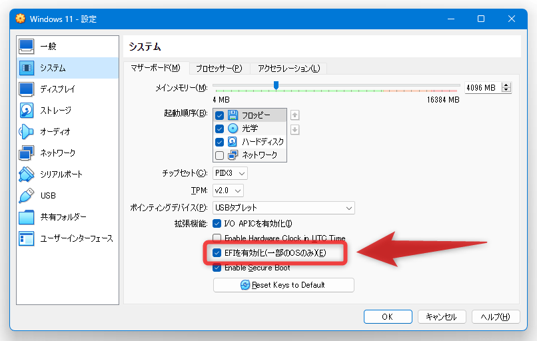Click the ネットワーク icon in boot order list
Viewport: 537px width, 341px height.
point(233,155)
